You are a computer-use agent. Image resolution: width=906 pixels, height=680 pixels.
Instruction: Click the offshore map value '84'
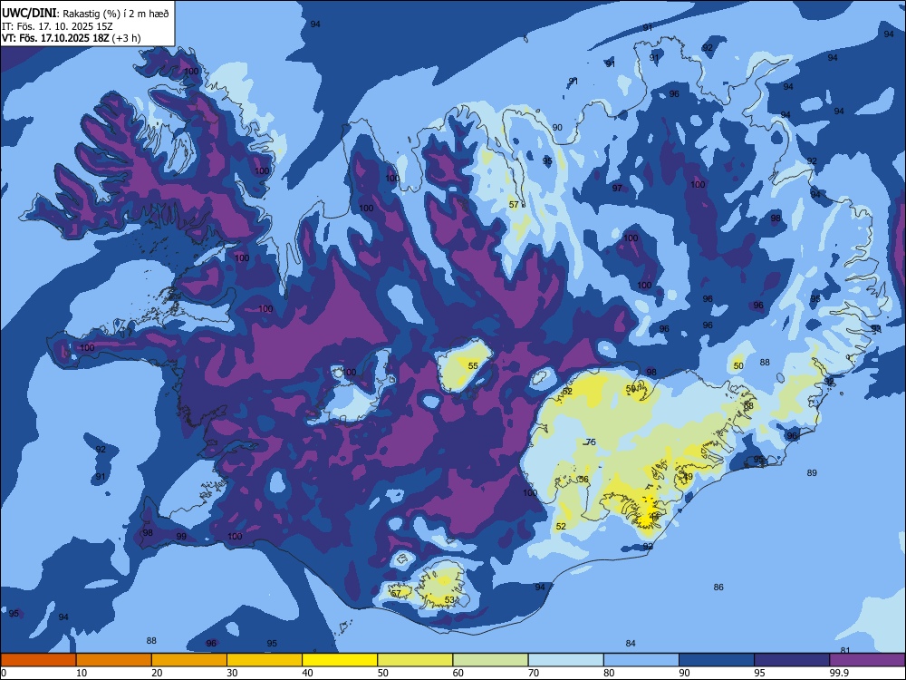(x=631, y=643)
